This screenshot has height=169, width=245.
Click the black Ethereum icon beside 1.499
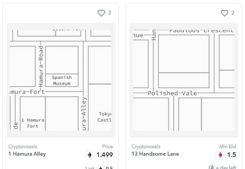[90, 155]
